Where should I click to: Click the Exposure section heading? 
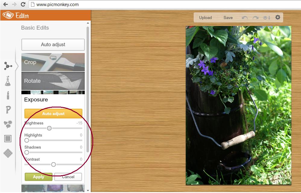pyautogui.click(x=36, y=100)
